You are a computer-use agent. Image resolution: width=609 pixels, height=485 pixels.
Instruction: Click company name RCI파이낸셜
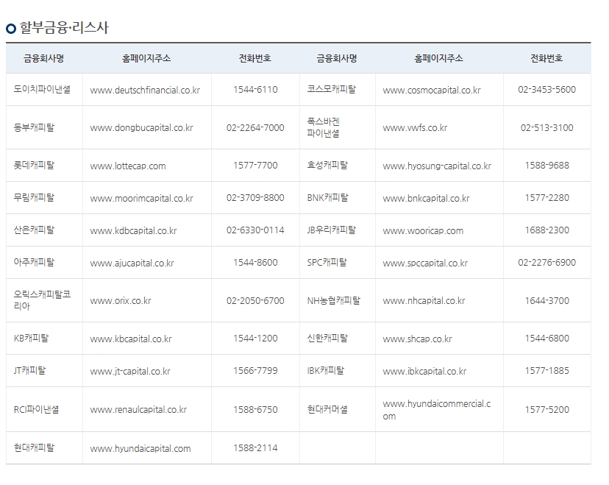[36, 409]
